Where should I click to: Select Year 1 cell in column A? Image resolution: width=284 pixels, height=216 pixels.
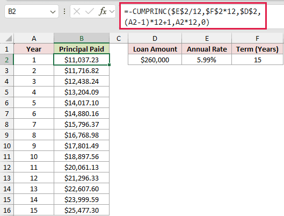pos(34,60)
